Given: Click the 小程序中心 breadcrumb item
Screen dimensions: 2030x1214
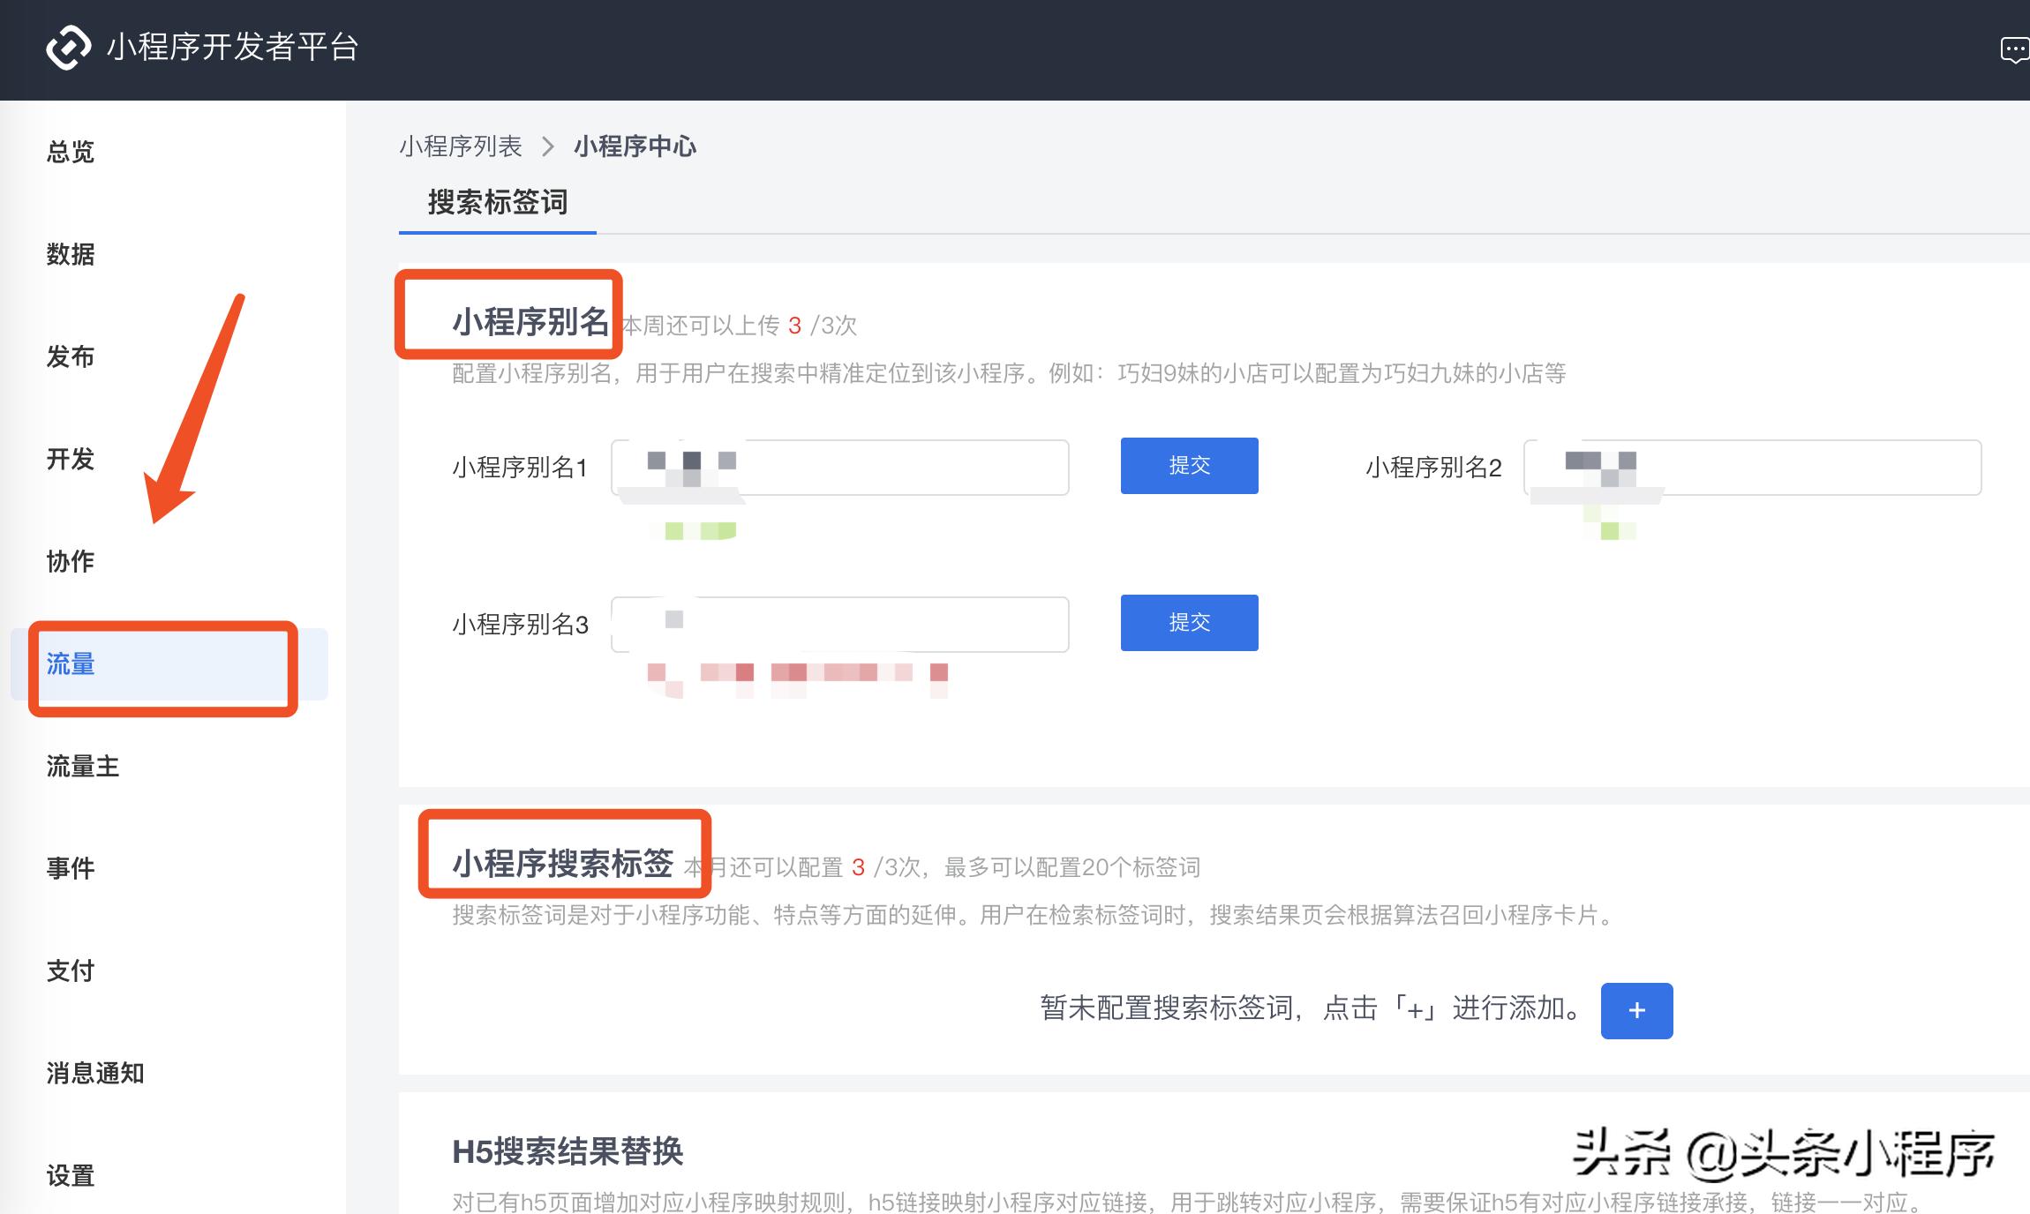Looking at the screenshot, I should (634, 146).
